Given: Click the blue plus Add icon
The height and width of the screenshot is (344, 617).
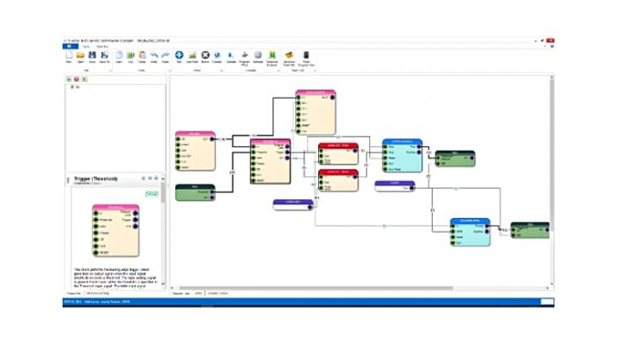Looking at the screenshot, I should point(179,55).
